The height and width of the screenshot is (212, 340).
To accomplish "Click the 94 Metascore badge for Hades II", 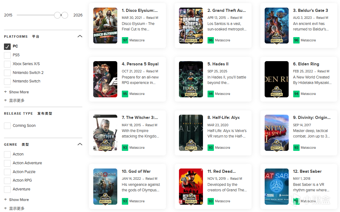I will point(211,94).
